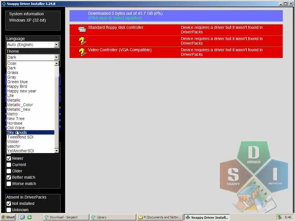Pick the Nordsee theme
This screenshot has height=221, width=295.
click(31, 123)
